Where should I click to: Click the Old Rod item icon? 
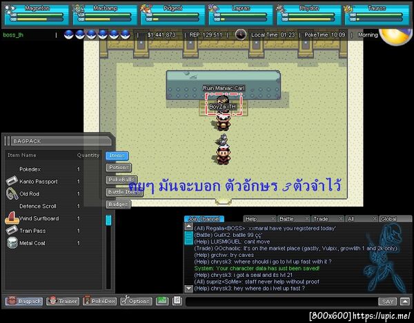pyautogui.click(x=12, y=194)
